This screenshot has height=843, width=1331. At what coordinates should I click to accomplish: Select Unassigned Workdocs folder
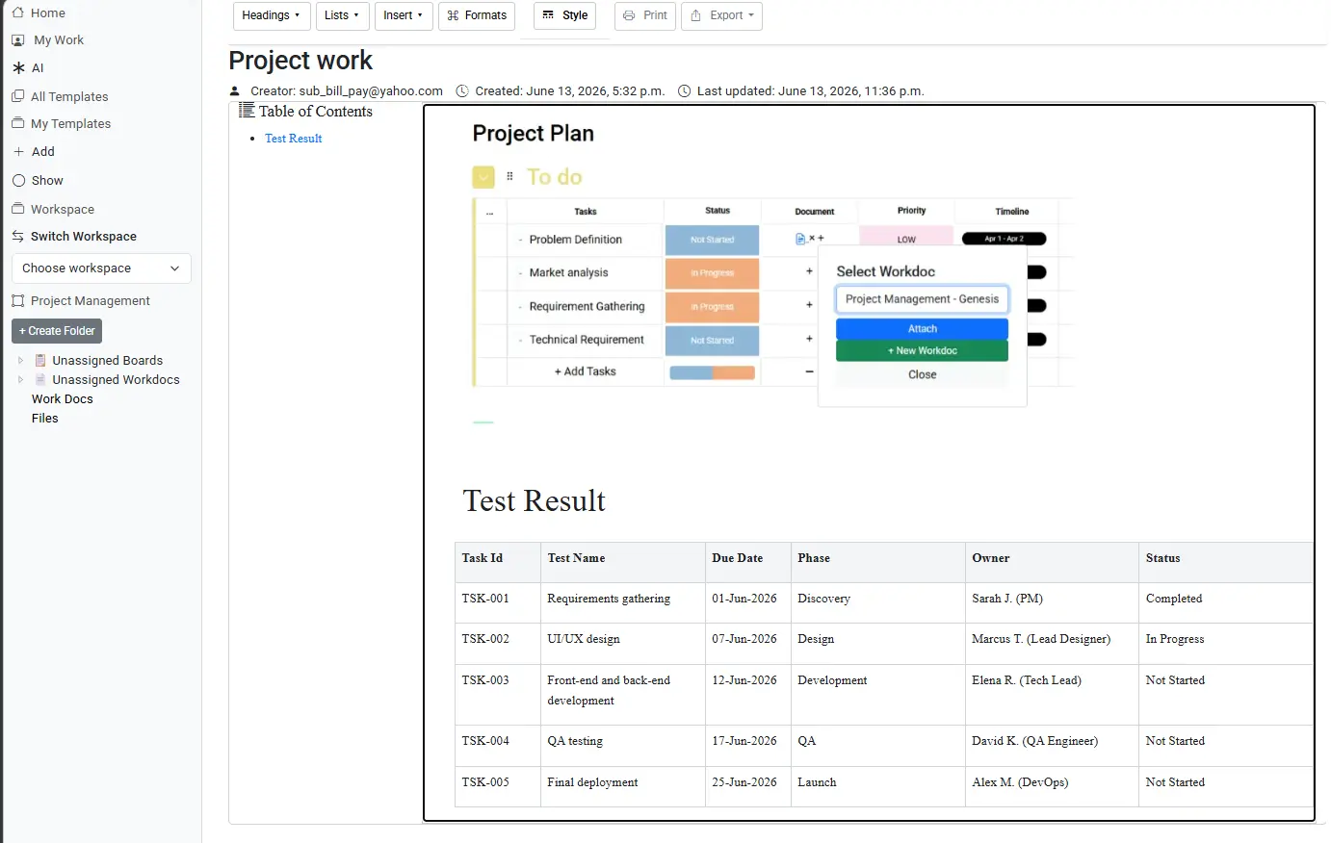click(x=116, y=380)
